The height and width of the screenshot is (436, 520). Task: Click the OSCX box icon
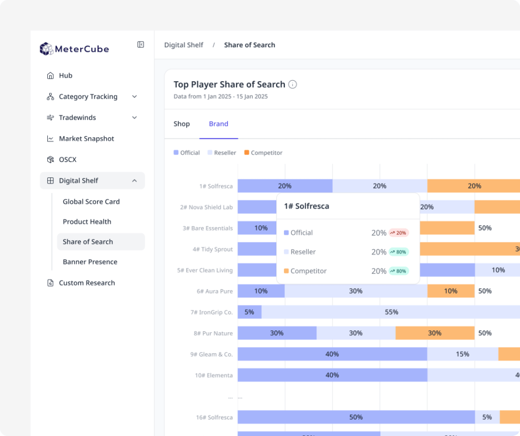click(50, 160)
